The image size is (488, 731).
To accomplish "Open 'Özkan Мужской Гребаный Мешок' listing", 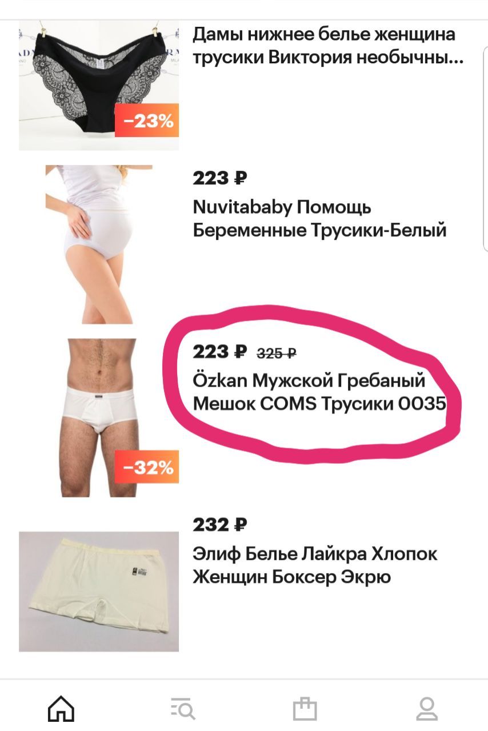I will [x=319, y=392].
